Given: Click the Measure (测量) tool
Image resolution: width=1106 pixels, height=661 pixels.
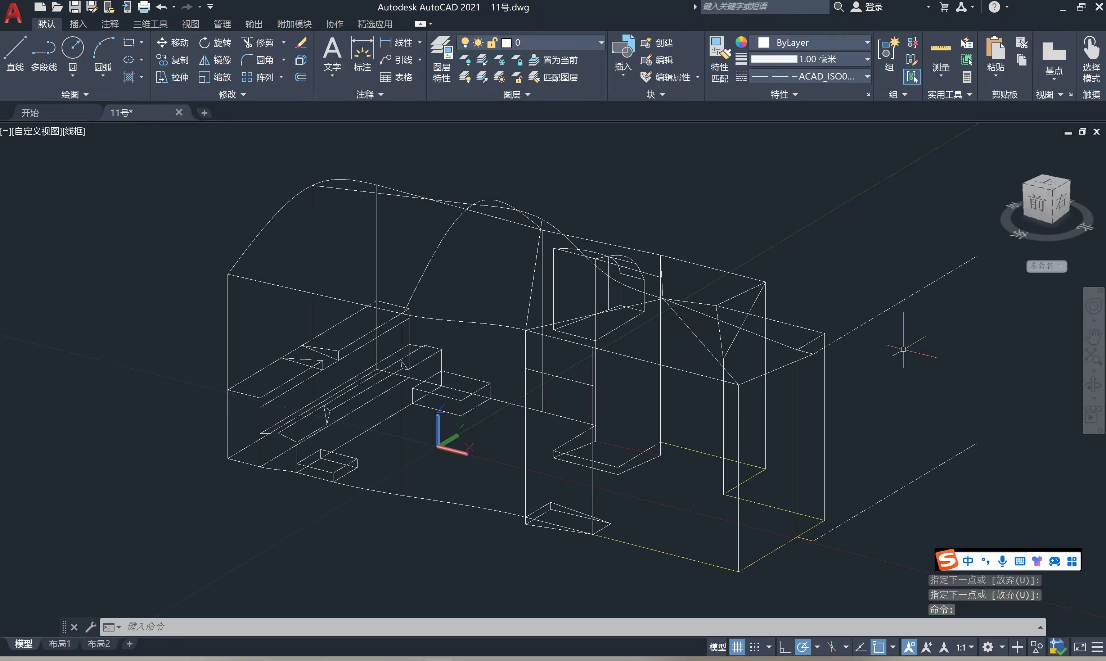Looking at the screenshot, I should click(941, 54).
